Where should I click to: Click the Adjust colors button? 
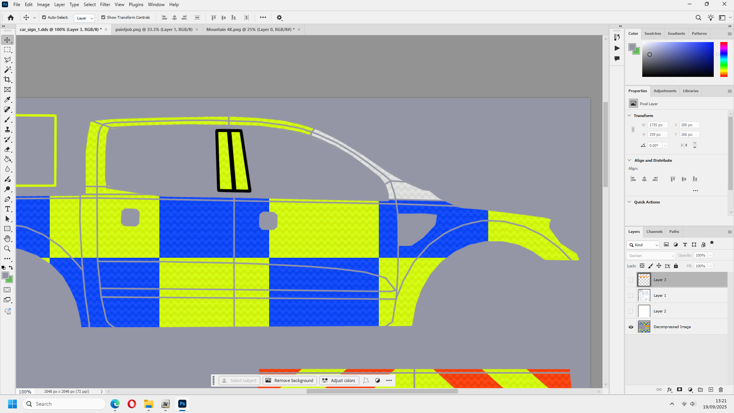click(x=339, y=380)
